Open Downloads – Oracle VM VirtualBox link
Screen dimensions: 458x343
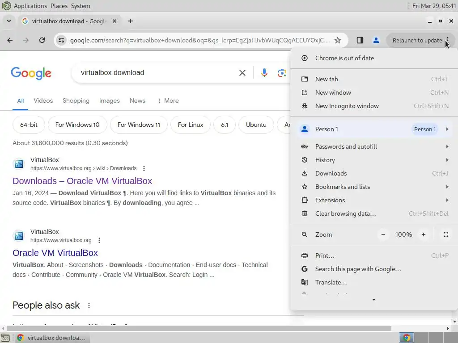tap(82, 181)
